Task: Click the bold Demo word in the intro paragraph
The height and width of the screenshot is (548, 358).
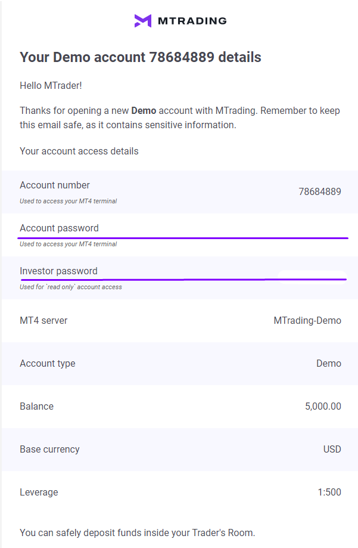Action: click(x=144, y=111)
